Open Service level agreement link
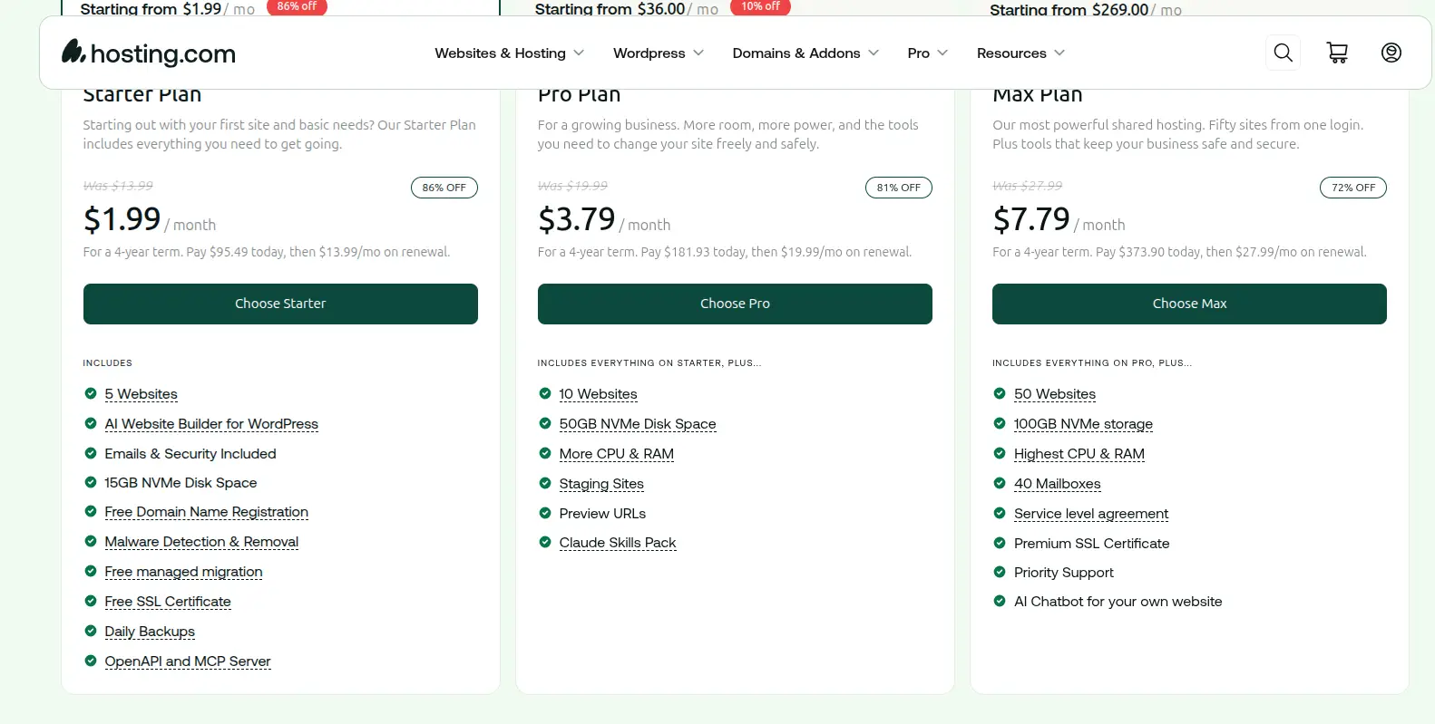 (1091, 514)
